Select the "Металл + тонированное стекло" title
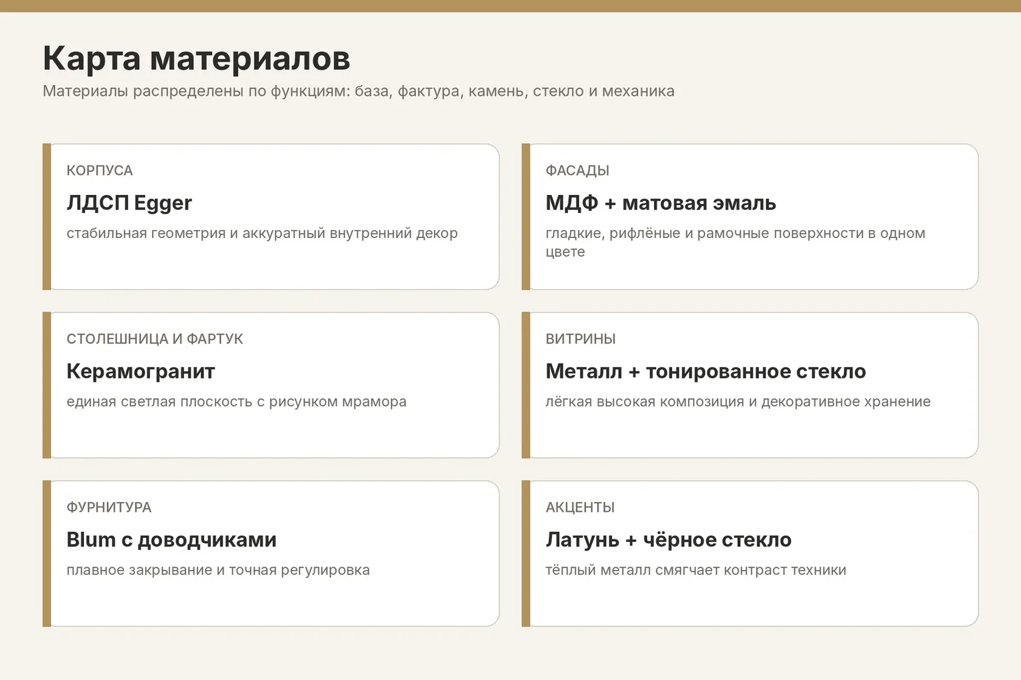Image resolution: width=1021 pixels, height=680 pixels. click(706, 371)
